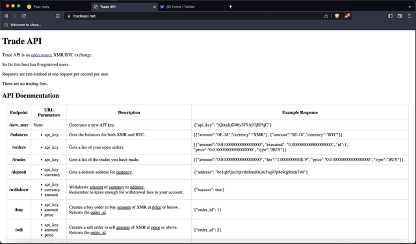Click the address bar showing tradeapi.net
The image size is (416, 244).
click(194, 16)
